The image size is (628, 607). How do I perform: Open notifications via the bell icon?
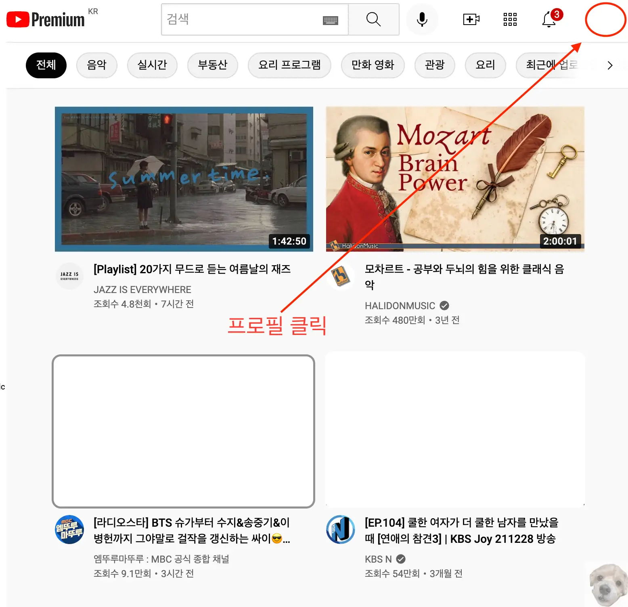548,20
